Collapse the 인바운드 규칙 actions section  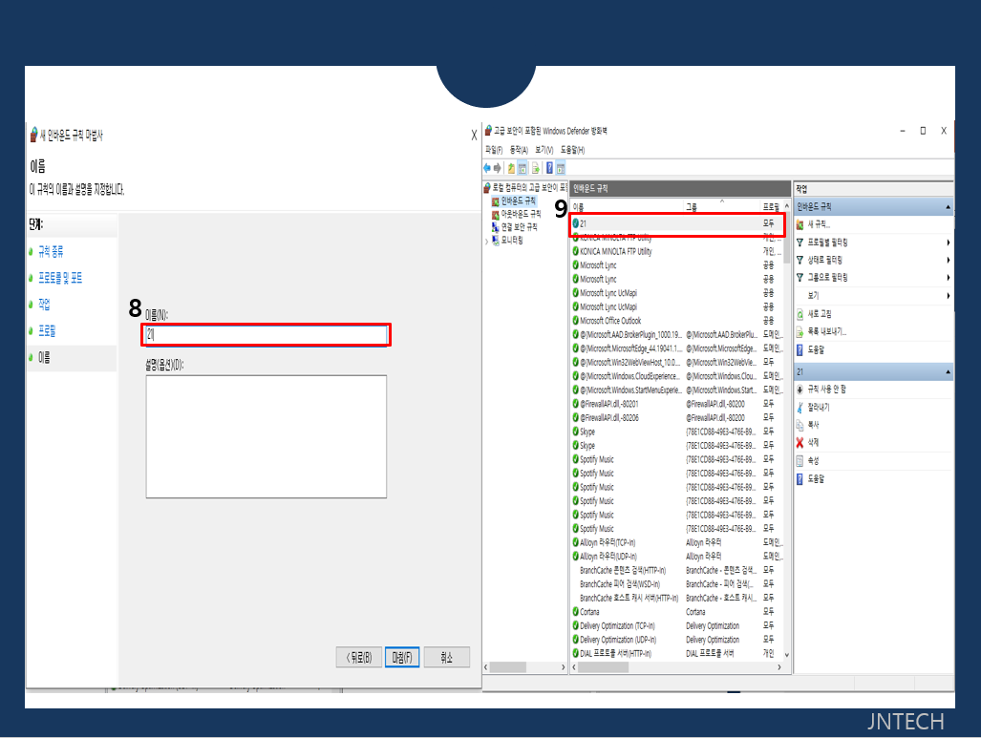click(948, 206)
